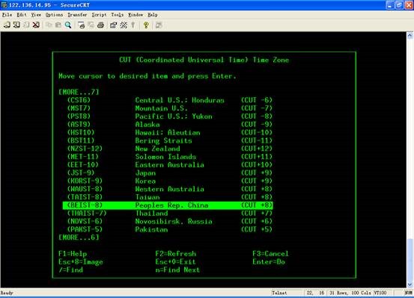Click Esc+0=Exit in terminal footer
Viewport: 414px width, 298px height.
point(176,262)
